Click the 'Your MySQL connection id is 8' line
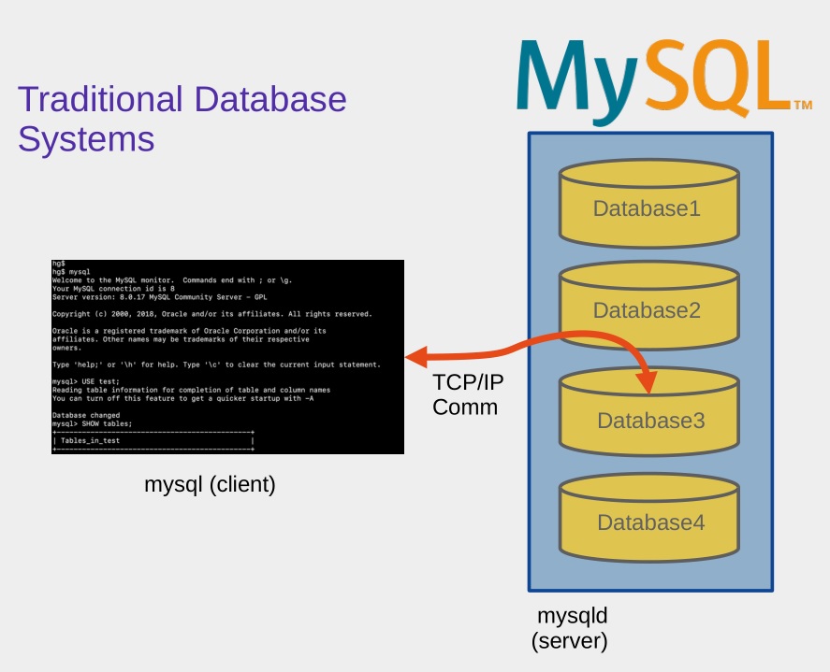This screenshot has height=672, width=830. coord(113,289)
